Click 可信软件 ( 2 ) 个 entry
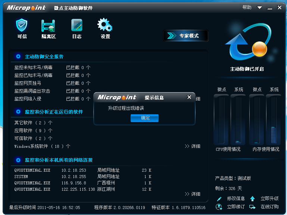The image size is (287, 215). [33, 138]
